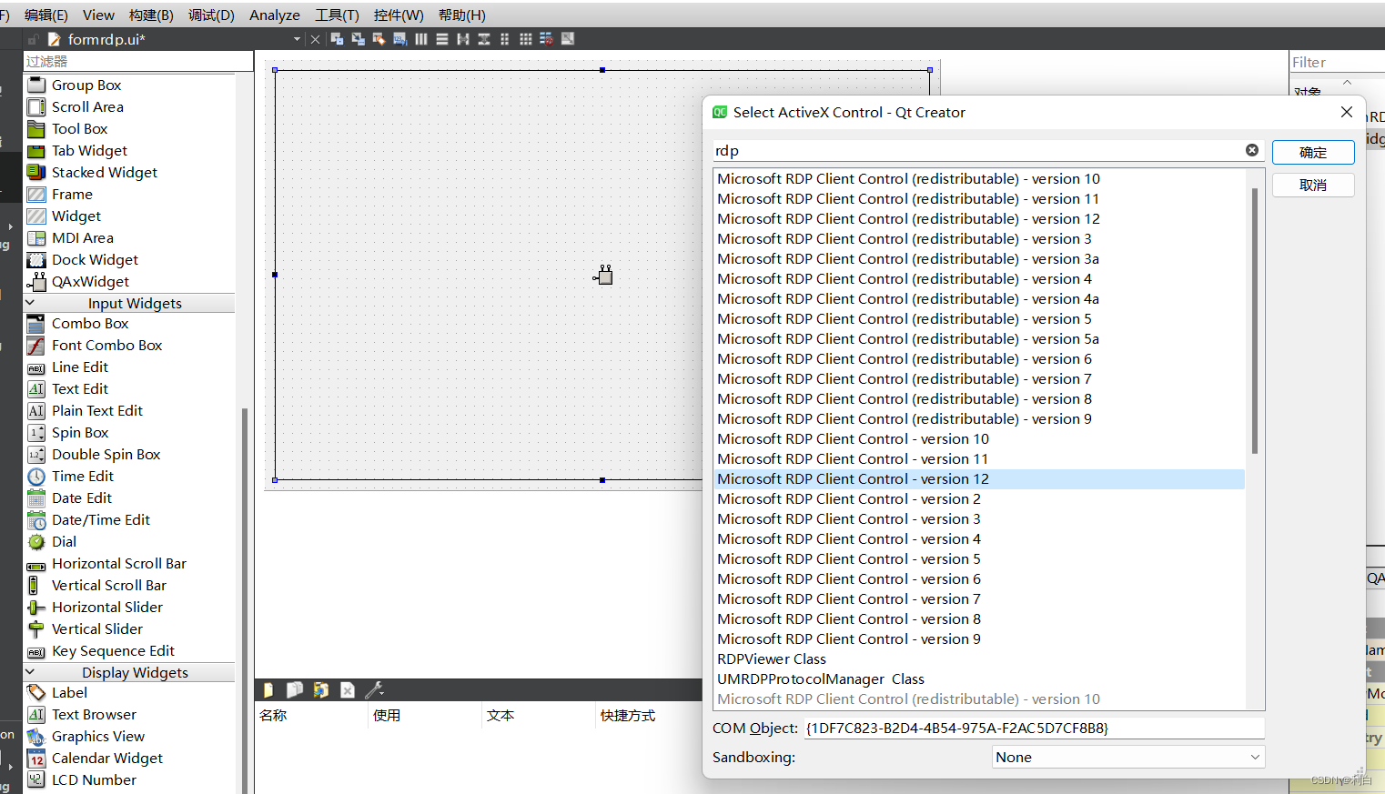Click the widget box 过滤器 filter field
1385x794 pixels.
click(138, 61)
